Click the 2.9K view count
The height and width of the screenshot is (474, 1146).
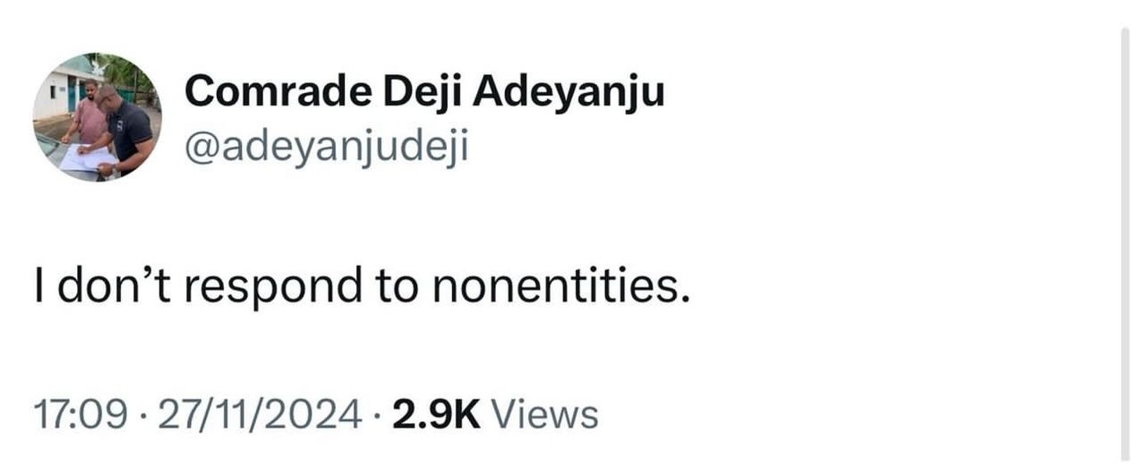pos(438,414)
